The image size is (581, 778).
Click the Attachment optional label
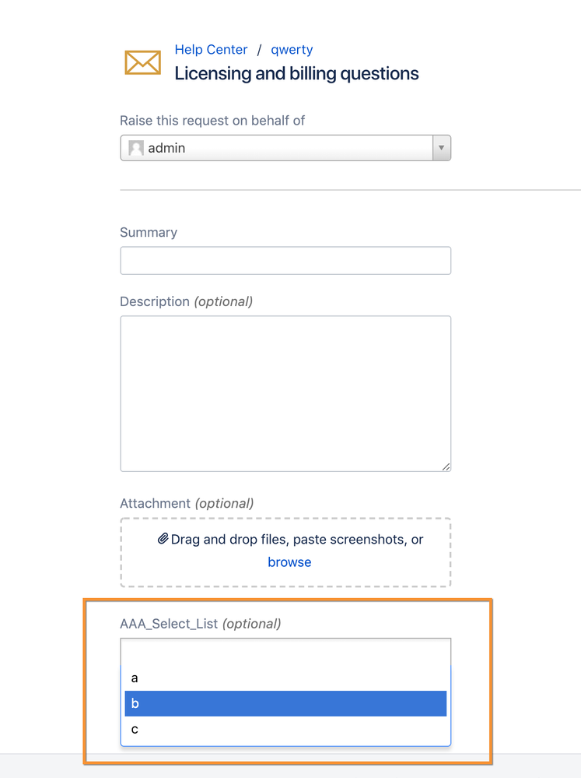[187, 503]
